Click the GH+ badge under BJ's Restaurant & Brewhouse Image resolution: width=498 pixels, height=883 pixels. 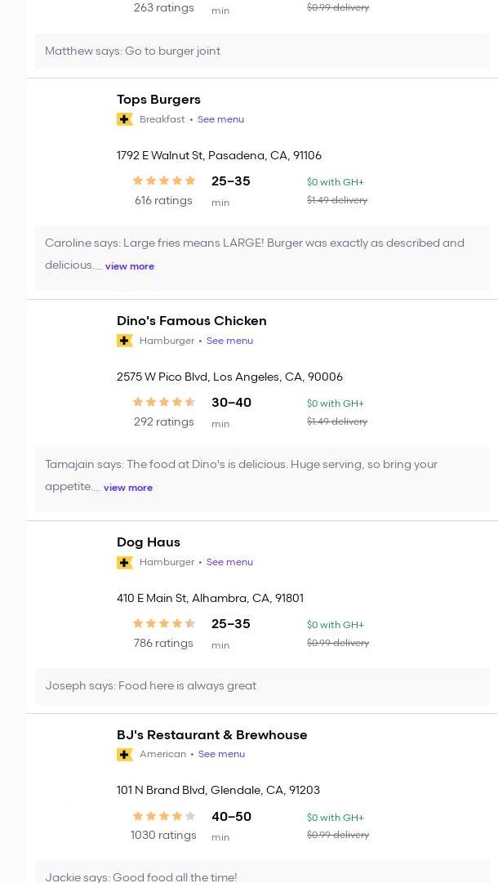click(x=125, y=754)
